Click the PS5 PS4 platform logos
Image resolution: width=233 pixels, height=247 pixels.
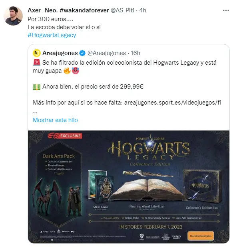(48, 232)
